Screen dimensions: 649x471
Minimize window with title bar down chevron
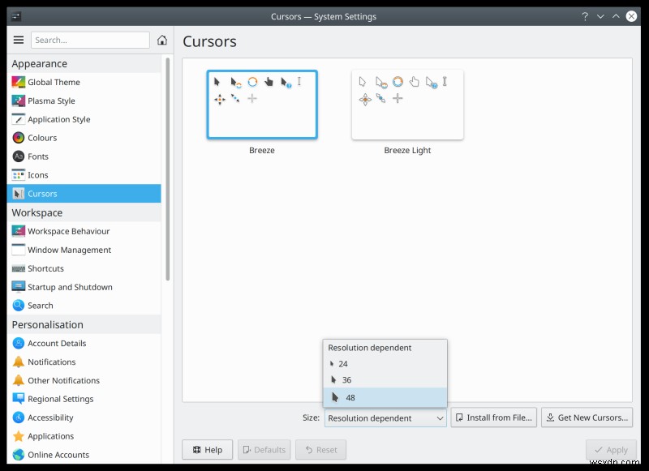pyautogui.click(x=600, y=16)
